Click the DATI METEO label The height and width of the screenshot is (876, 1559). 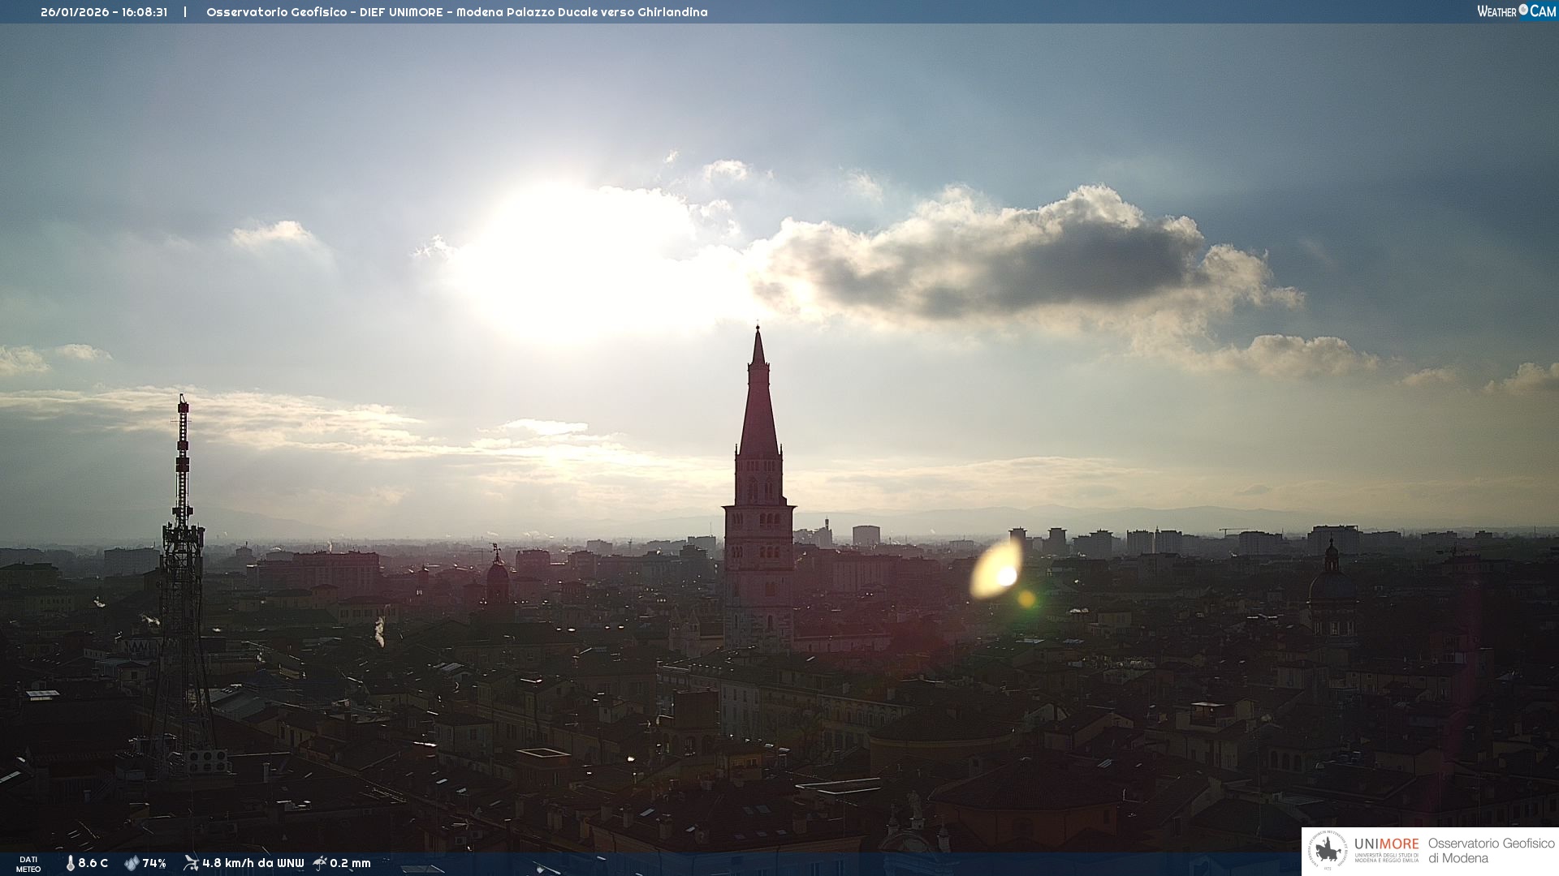28,864
